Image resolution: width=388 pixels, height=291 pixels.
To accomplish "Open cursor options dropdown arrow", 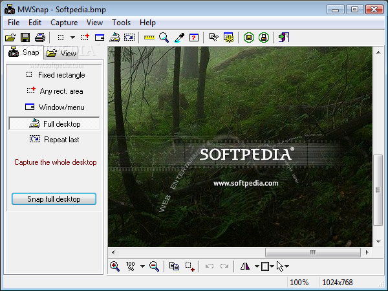I will (286, 266).
